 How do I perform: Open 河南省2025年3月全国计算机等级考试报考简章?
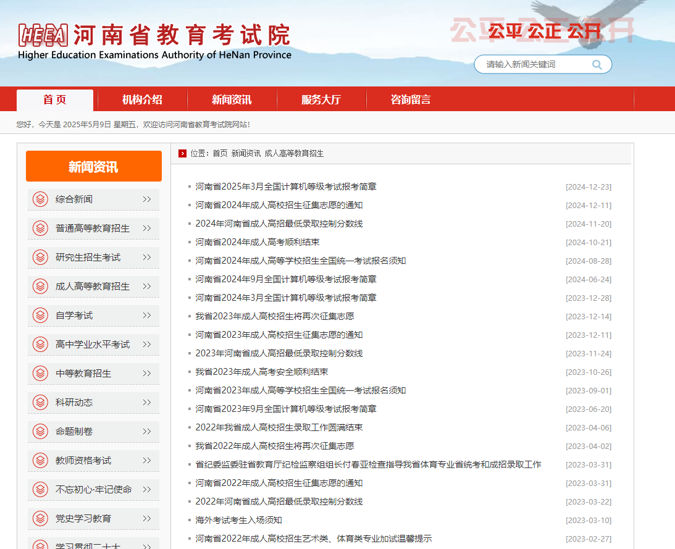tap(284, 186)
